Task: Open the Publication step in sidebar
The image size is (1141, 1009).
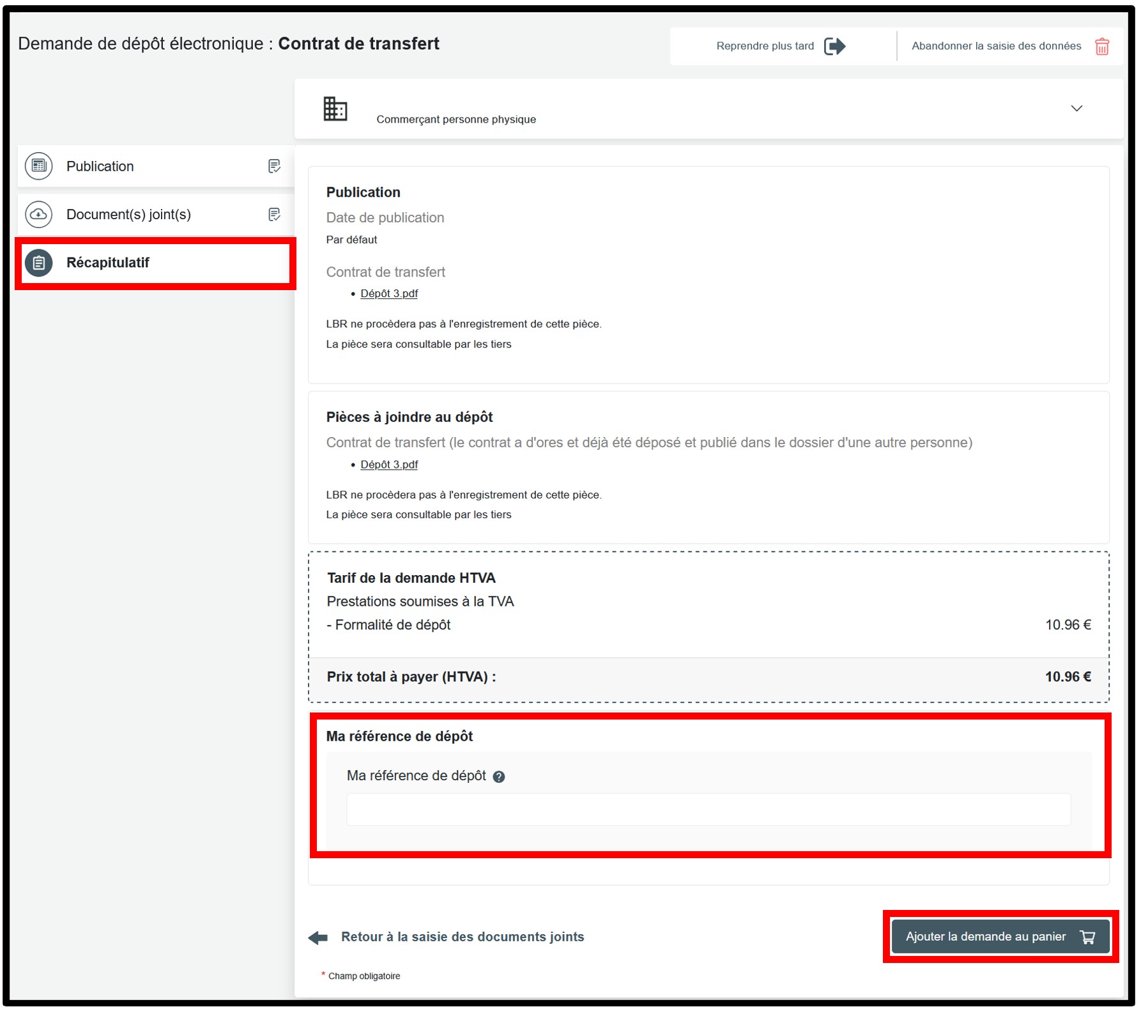Action: tap(100, 166)
